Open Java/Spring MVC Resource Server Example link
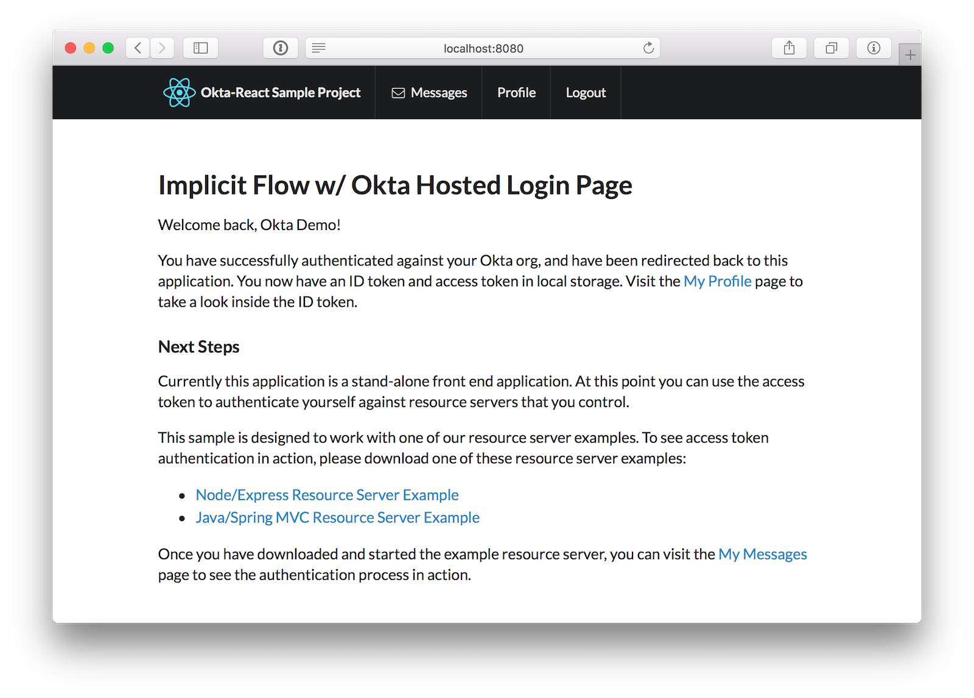Viewport: 974px width, 698px height. click(x=337, y=517)
